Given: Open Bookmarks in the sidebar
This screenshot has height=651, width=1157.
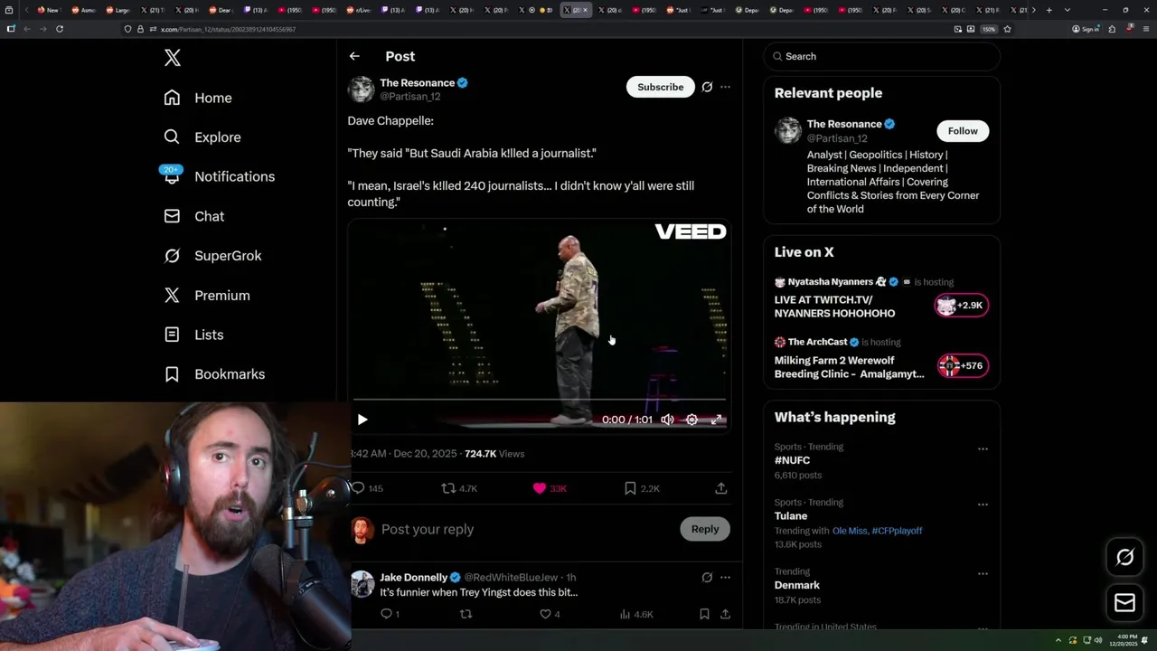Looking at the screenshot, I should tap(214, 374).
